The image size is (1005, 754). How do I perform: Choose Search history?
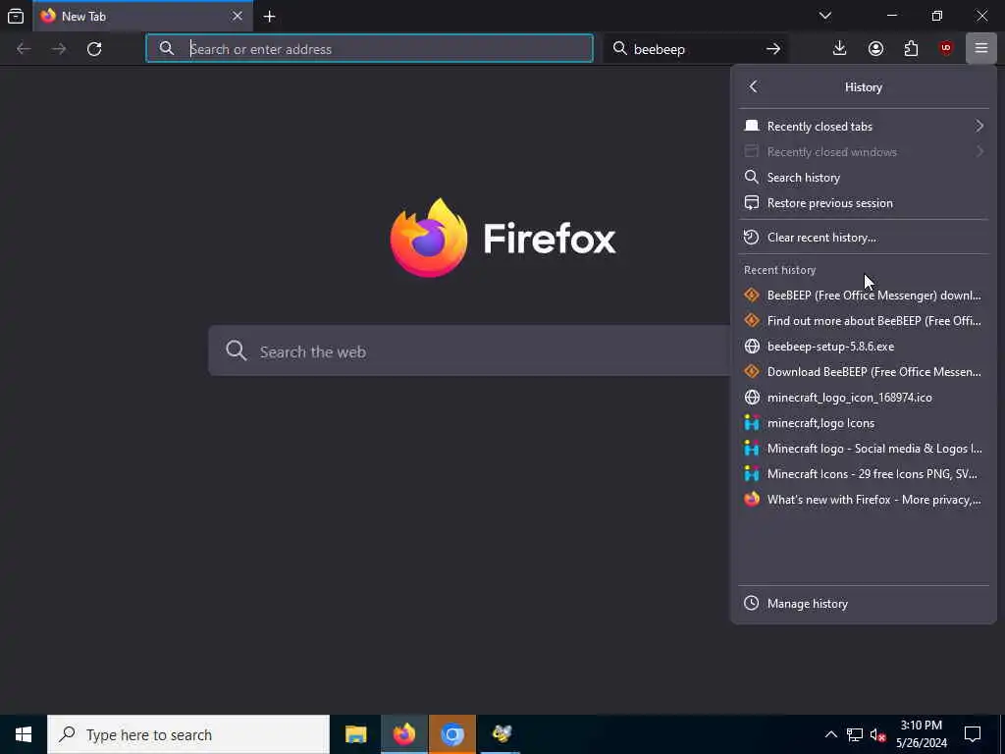(x=864, y=178)
